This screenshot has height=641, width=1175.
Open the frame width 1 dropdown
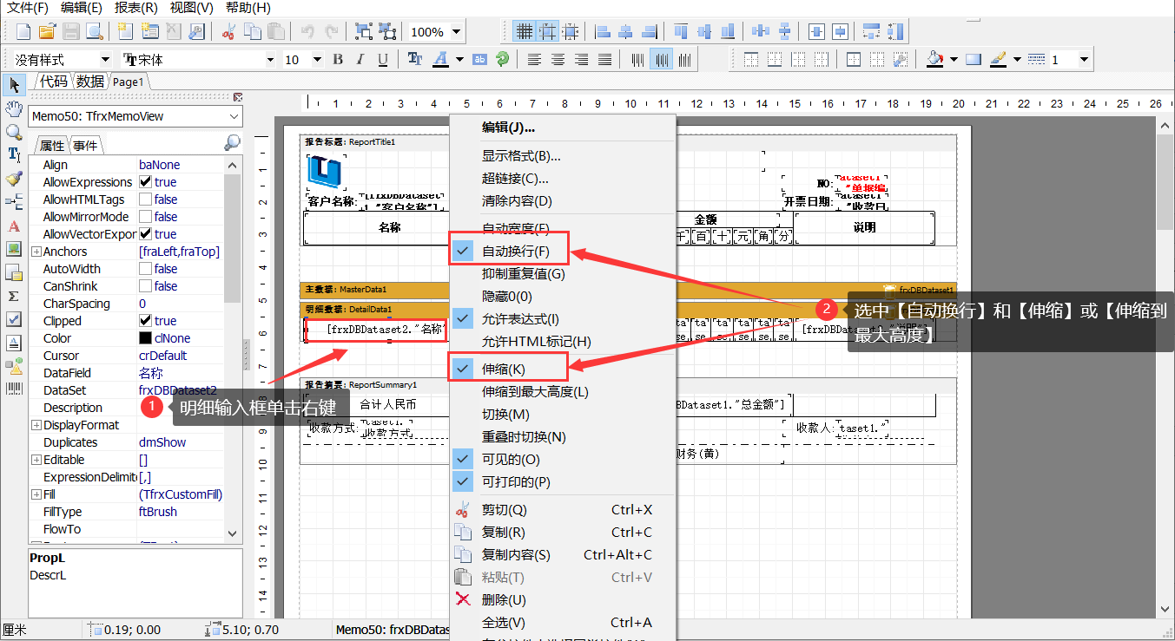(x=1084, y=60)
